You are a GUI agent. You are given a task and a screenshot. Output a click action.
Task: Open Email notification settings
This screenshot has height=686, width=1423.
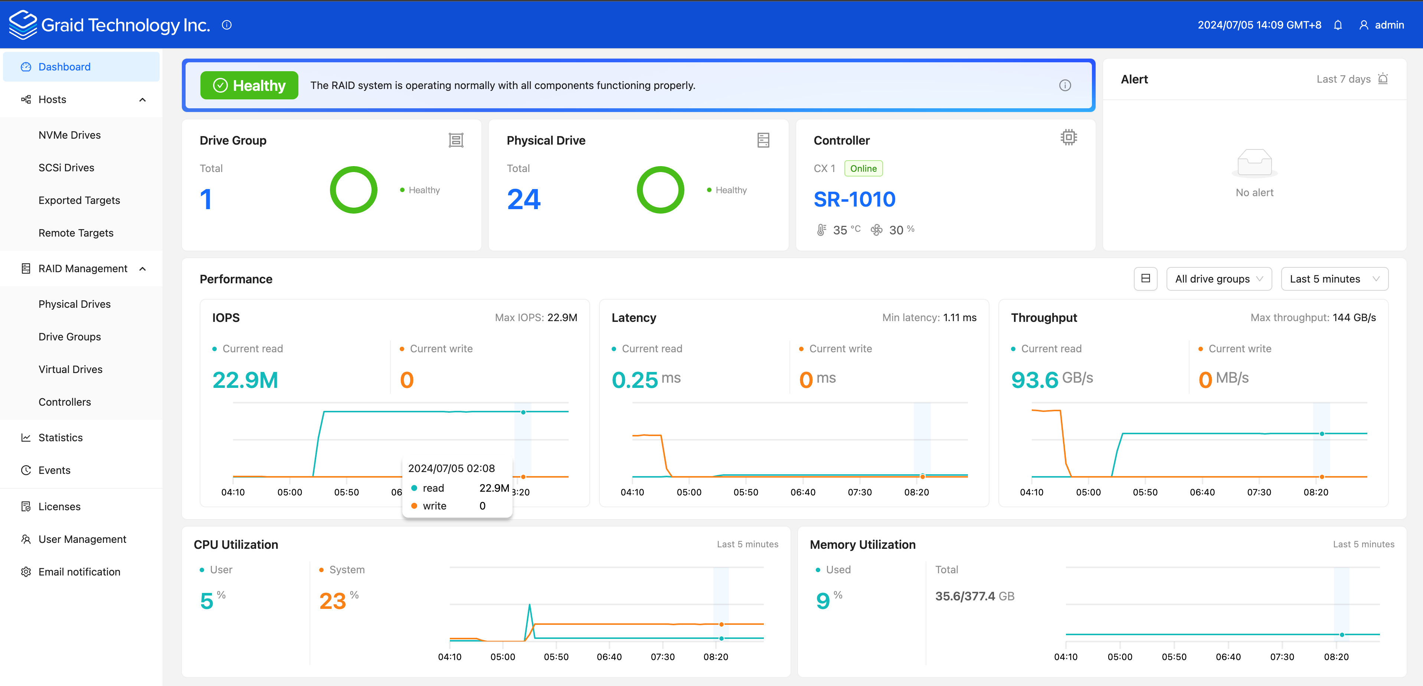coord(79,572)
